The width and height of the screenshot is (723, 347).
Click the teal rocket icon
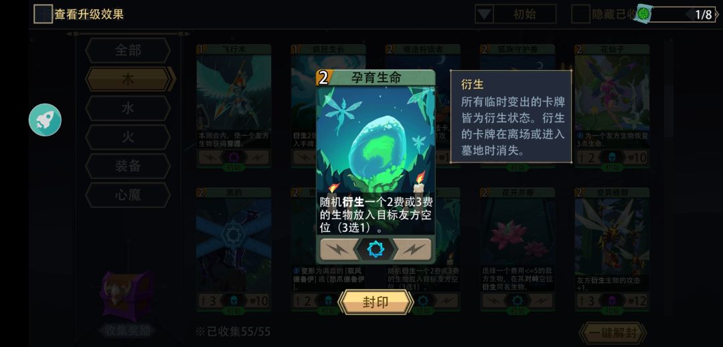pyautogui.click(x=45, y=120)
